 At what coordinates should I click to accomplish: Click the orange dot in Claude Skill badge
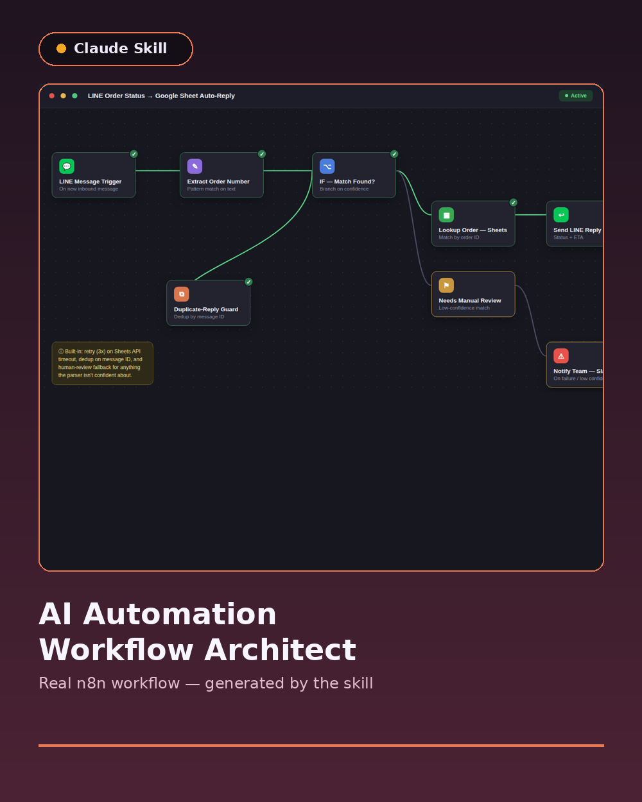pos(61,49)
